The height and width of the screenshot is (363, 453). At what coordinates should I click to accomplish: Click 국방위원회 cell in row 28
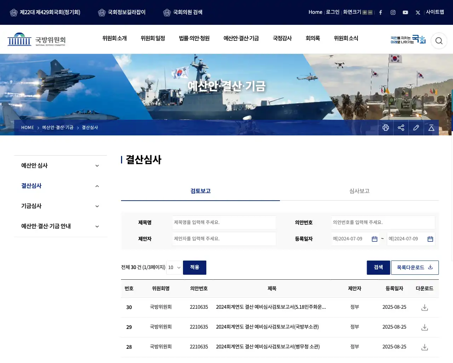[x=161, y=347]
